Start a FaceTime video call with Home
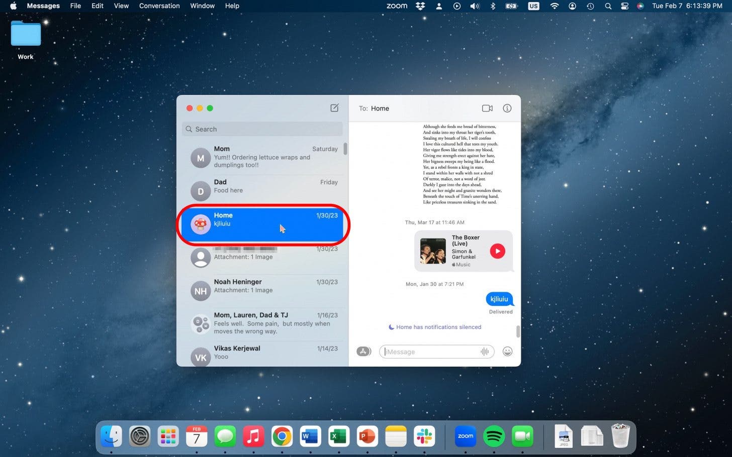 point(487,108)
